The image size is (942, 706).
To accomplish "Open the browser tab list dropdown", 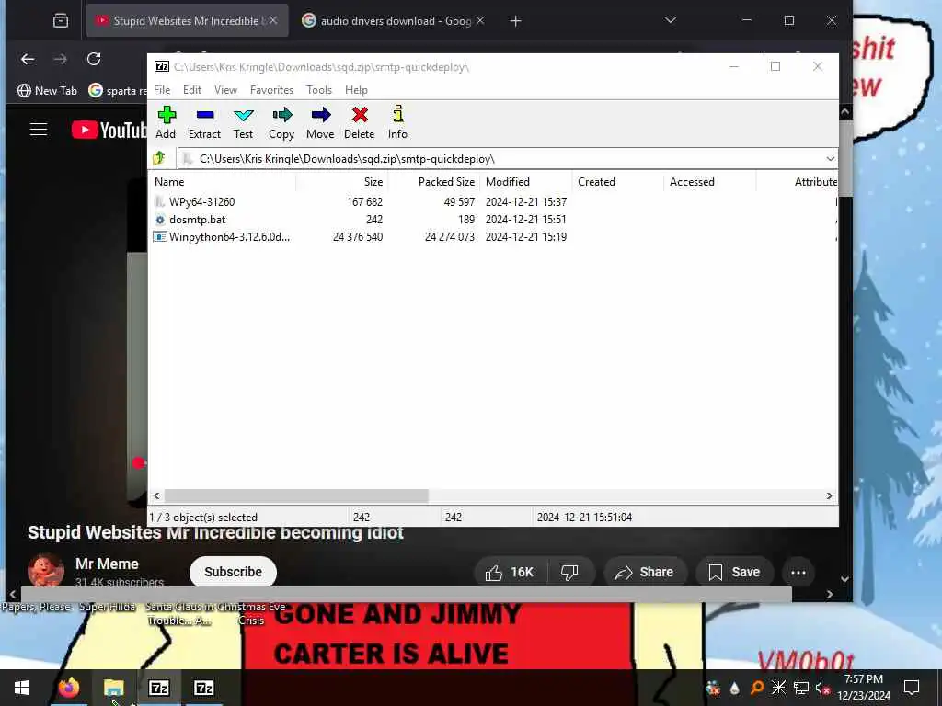I will 671,20.
